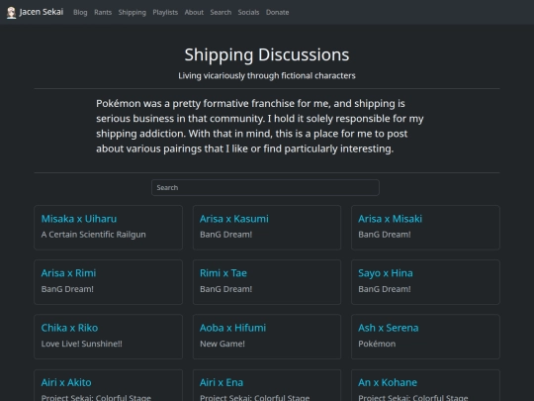Image resolution: width=534 pixels, height=401 pixels.
Task: Open the Arisa x Misaki card
Action: click(391, 219)
